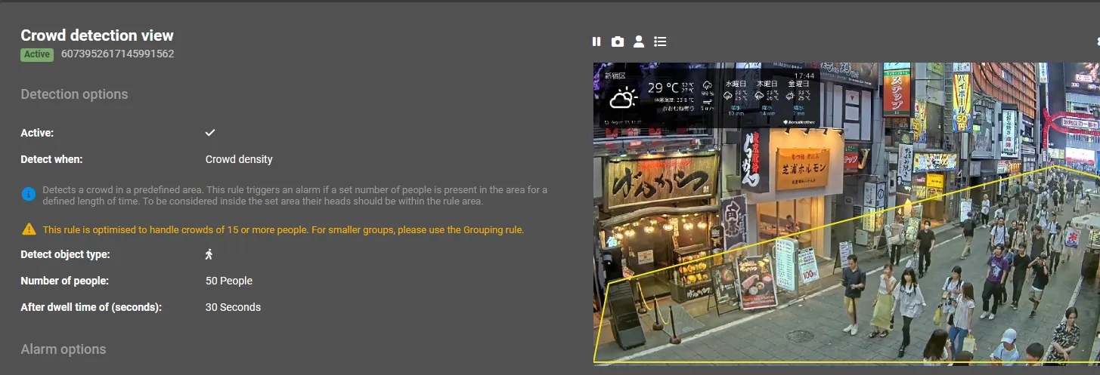Click the blue info icon
The height and width of the screenshot is (375, 1100).
(x=29, y=195)
